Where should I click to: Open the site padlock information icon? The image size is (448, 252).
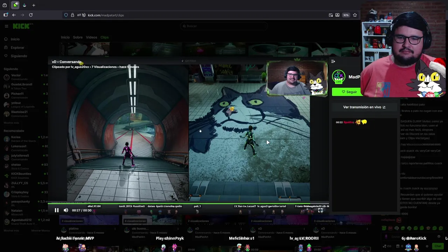[72, 15]
